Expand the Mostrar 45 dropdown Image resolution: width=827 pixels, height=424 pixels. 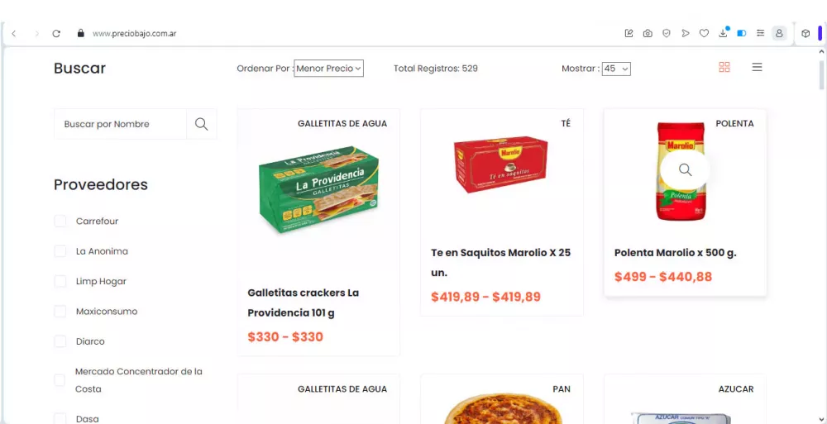click(616, 69)
